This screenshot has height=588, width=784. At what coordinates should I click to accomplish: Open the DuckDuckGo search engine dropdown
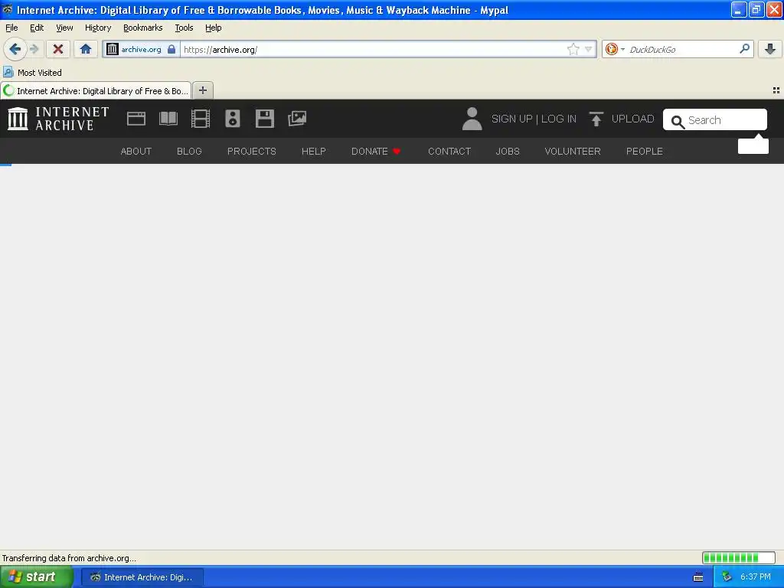(615, 49)
